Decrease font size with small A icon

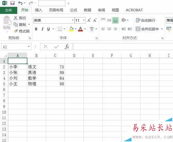(95, 20)
